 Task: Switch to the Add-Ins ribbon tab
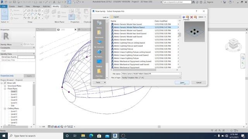46,7
